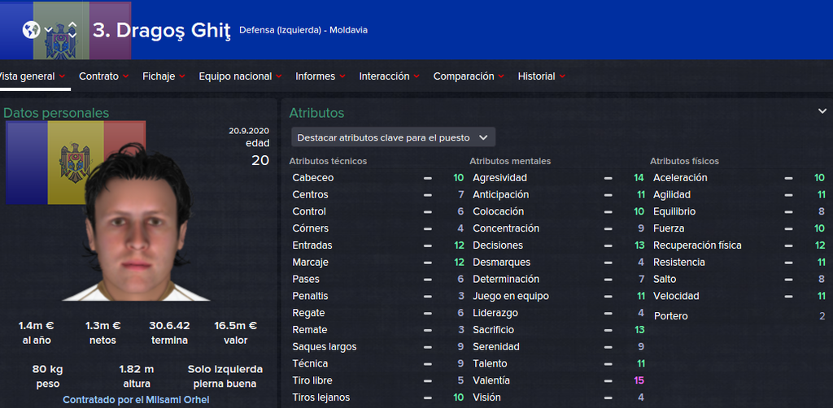
Task: Click the player name Dragoş Ghiţ heading
Action: pyautogui.click(x=161, y=30)
